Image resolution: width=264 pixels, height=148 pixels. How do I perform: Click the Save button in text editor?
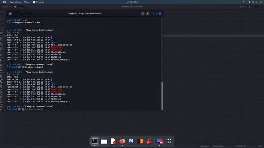pyautogui.click(x=242, y=7)
